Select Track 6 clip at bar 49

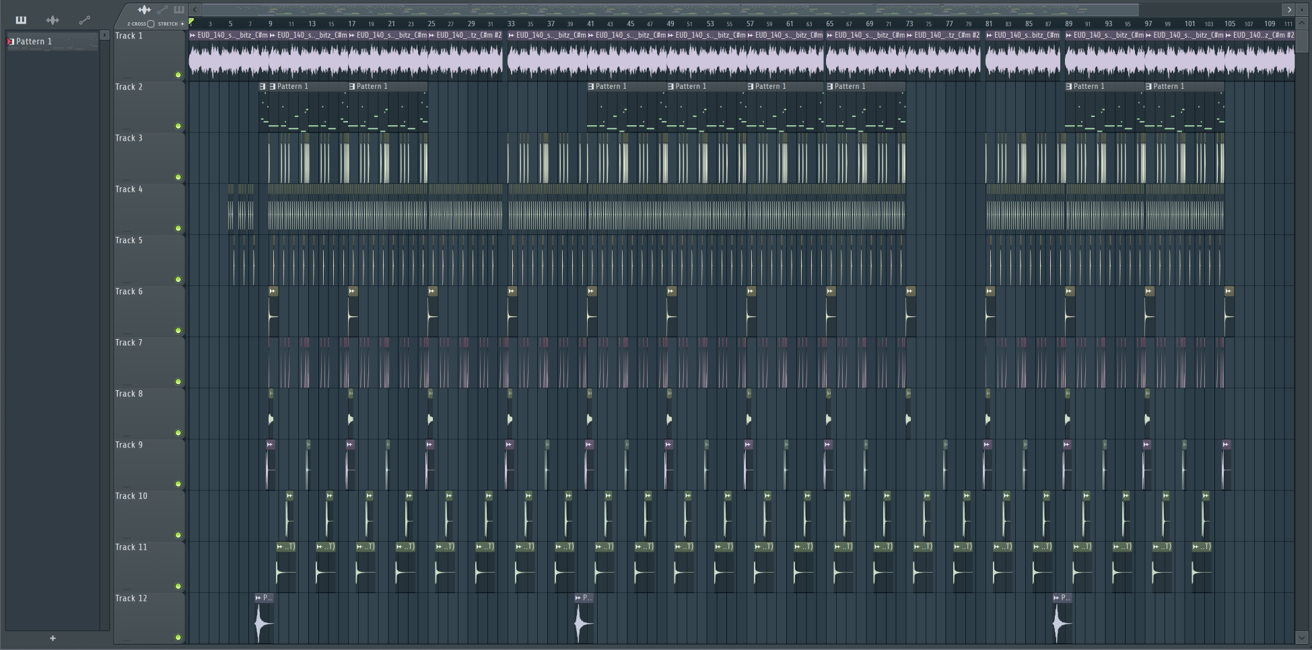tap(671, 311)
